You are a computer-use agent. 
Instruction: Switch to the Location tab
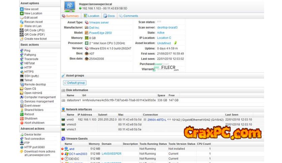click(x=91, y=16)
